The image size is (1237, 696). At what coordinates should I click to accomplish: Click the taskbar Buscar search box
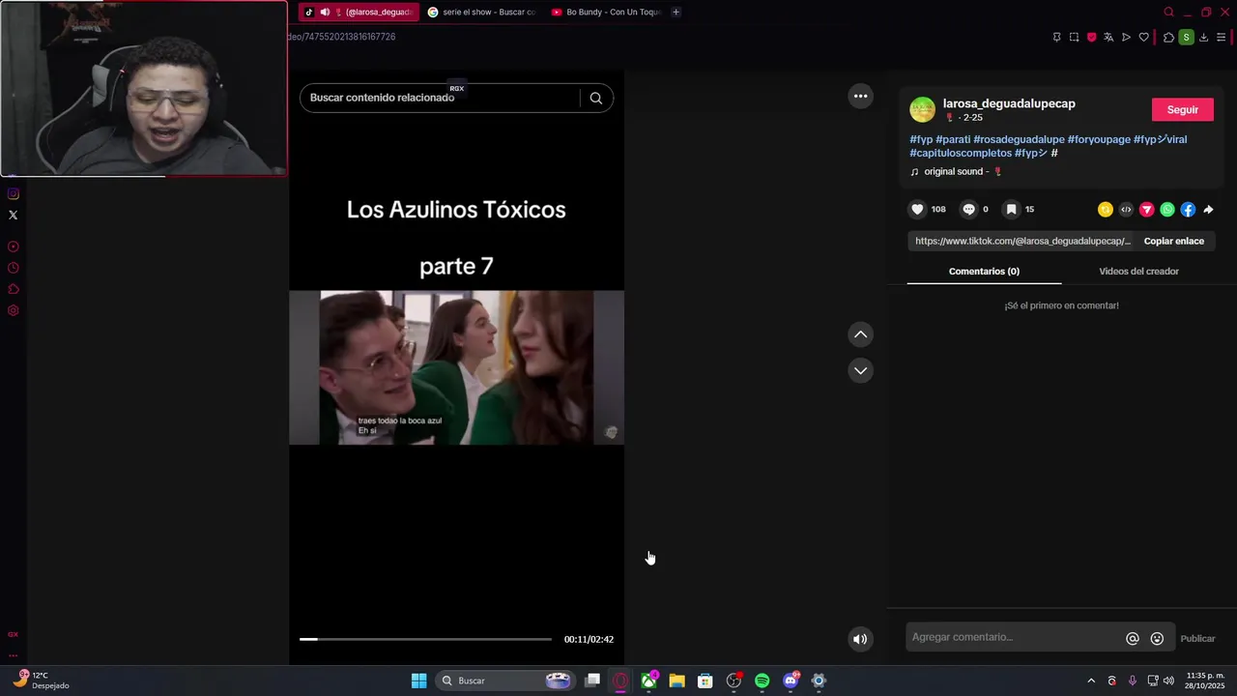pos(505,681)
